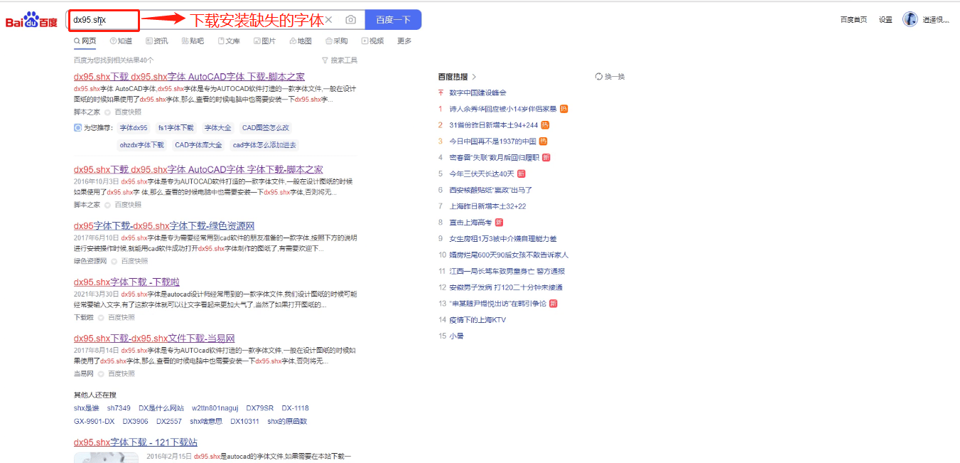Click related search DX3906
The width and height of the screenshot is (960, 463).
(135, 422)
